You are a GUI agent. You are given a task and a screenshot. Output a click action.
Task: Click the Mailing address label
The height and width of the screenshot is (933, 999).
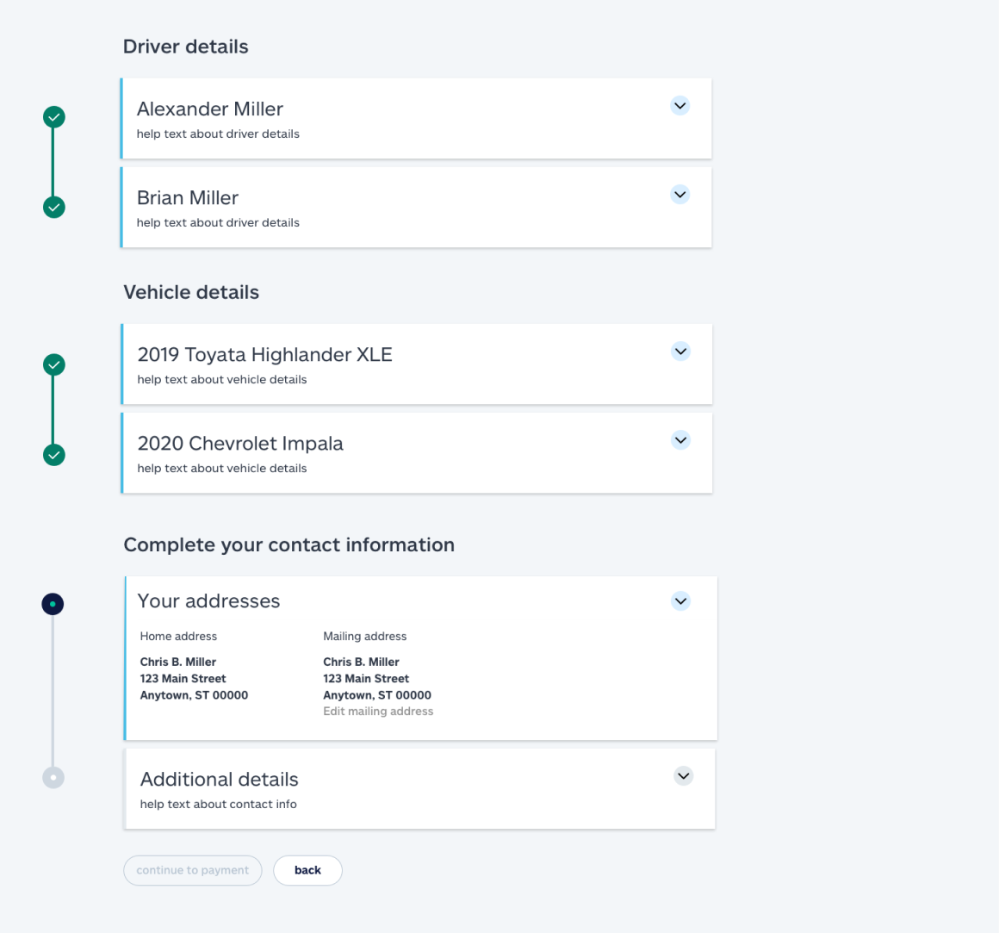click(364, 636)
